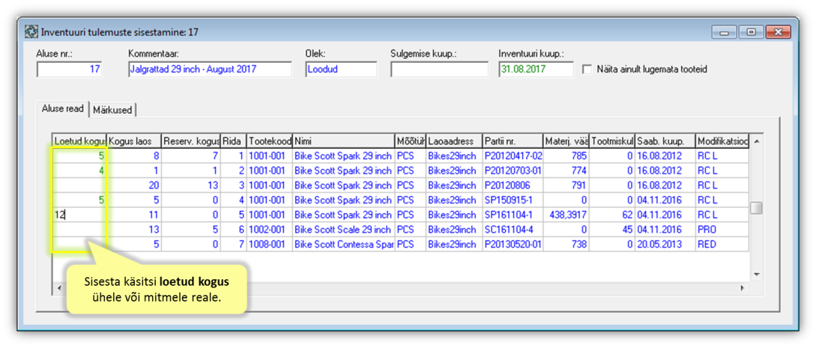The image size is (816, 348).
Task: Minimize the Inventuuri tulemuste sisestamine window
Action: point(725,32)
